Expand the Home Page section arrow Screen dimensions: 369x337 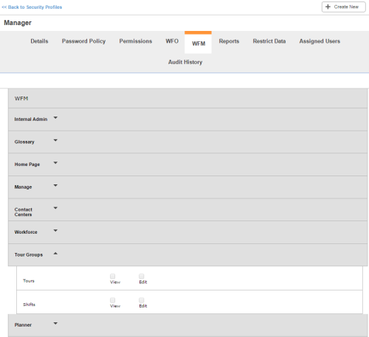[55, 163]
